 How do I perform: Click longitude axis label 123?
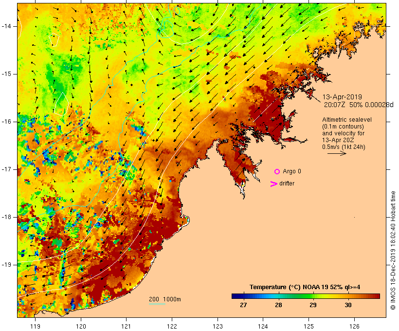pyautogui.click(x=218, y=326)
